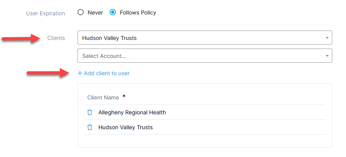Click the caret on Select Account box
346x157 pixels.
coord(327,56)
